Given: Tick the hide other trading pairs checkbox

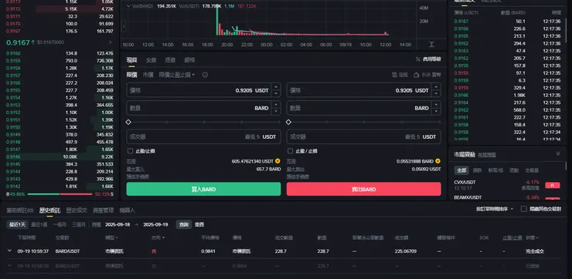Looking at the screenshot, I should click(524, 209).
